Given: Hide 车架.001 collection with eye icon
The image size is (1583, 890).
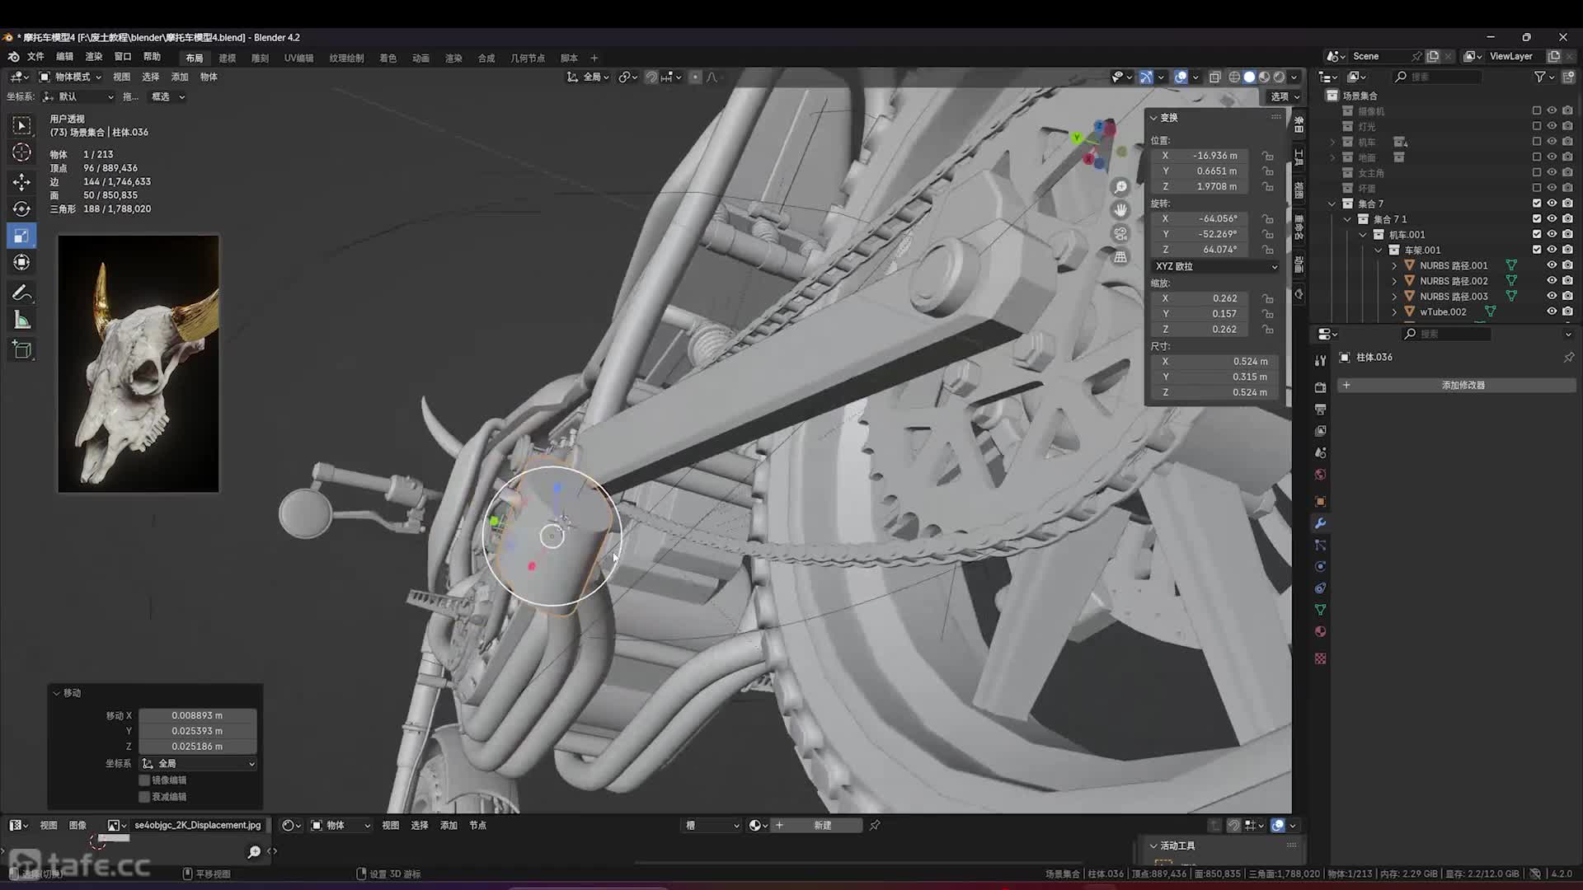Looking at the screenshot, I should [1552, 250].
